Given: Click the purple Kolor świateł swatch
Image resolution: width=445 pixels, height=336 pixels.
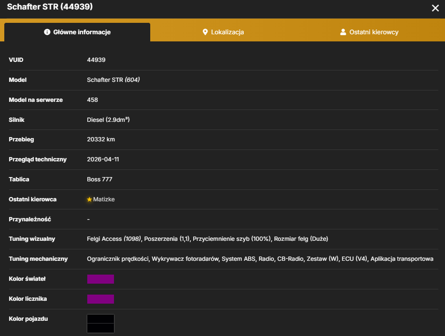Looking at the screenshot, I should (x=101, y=279).
